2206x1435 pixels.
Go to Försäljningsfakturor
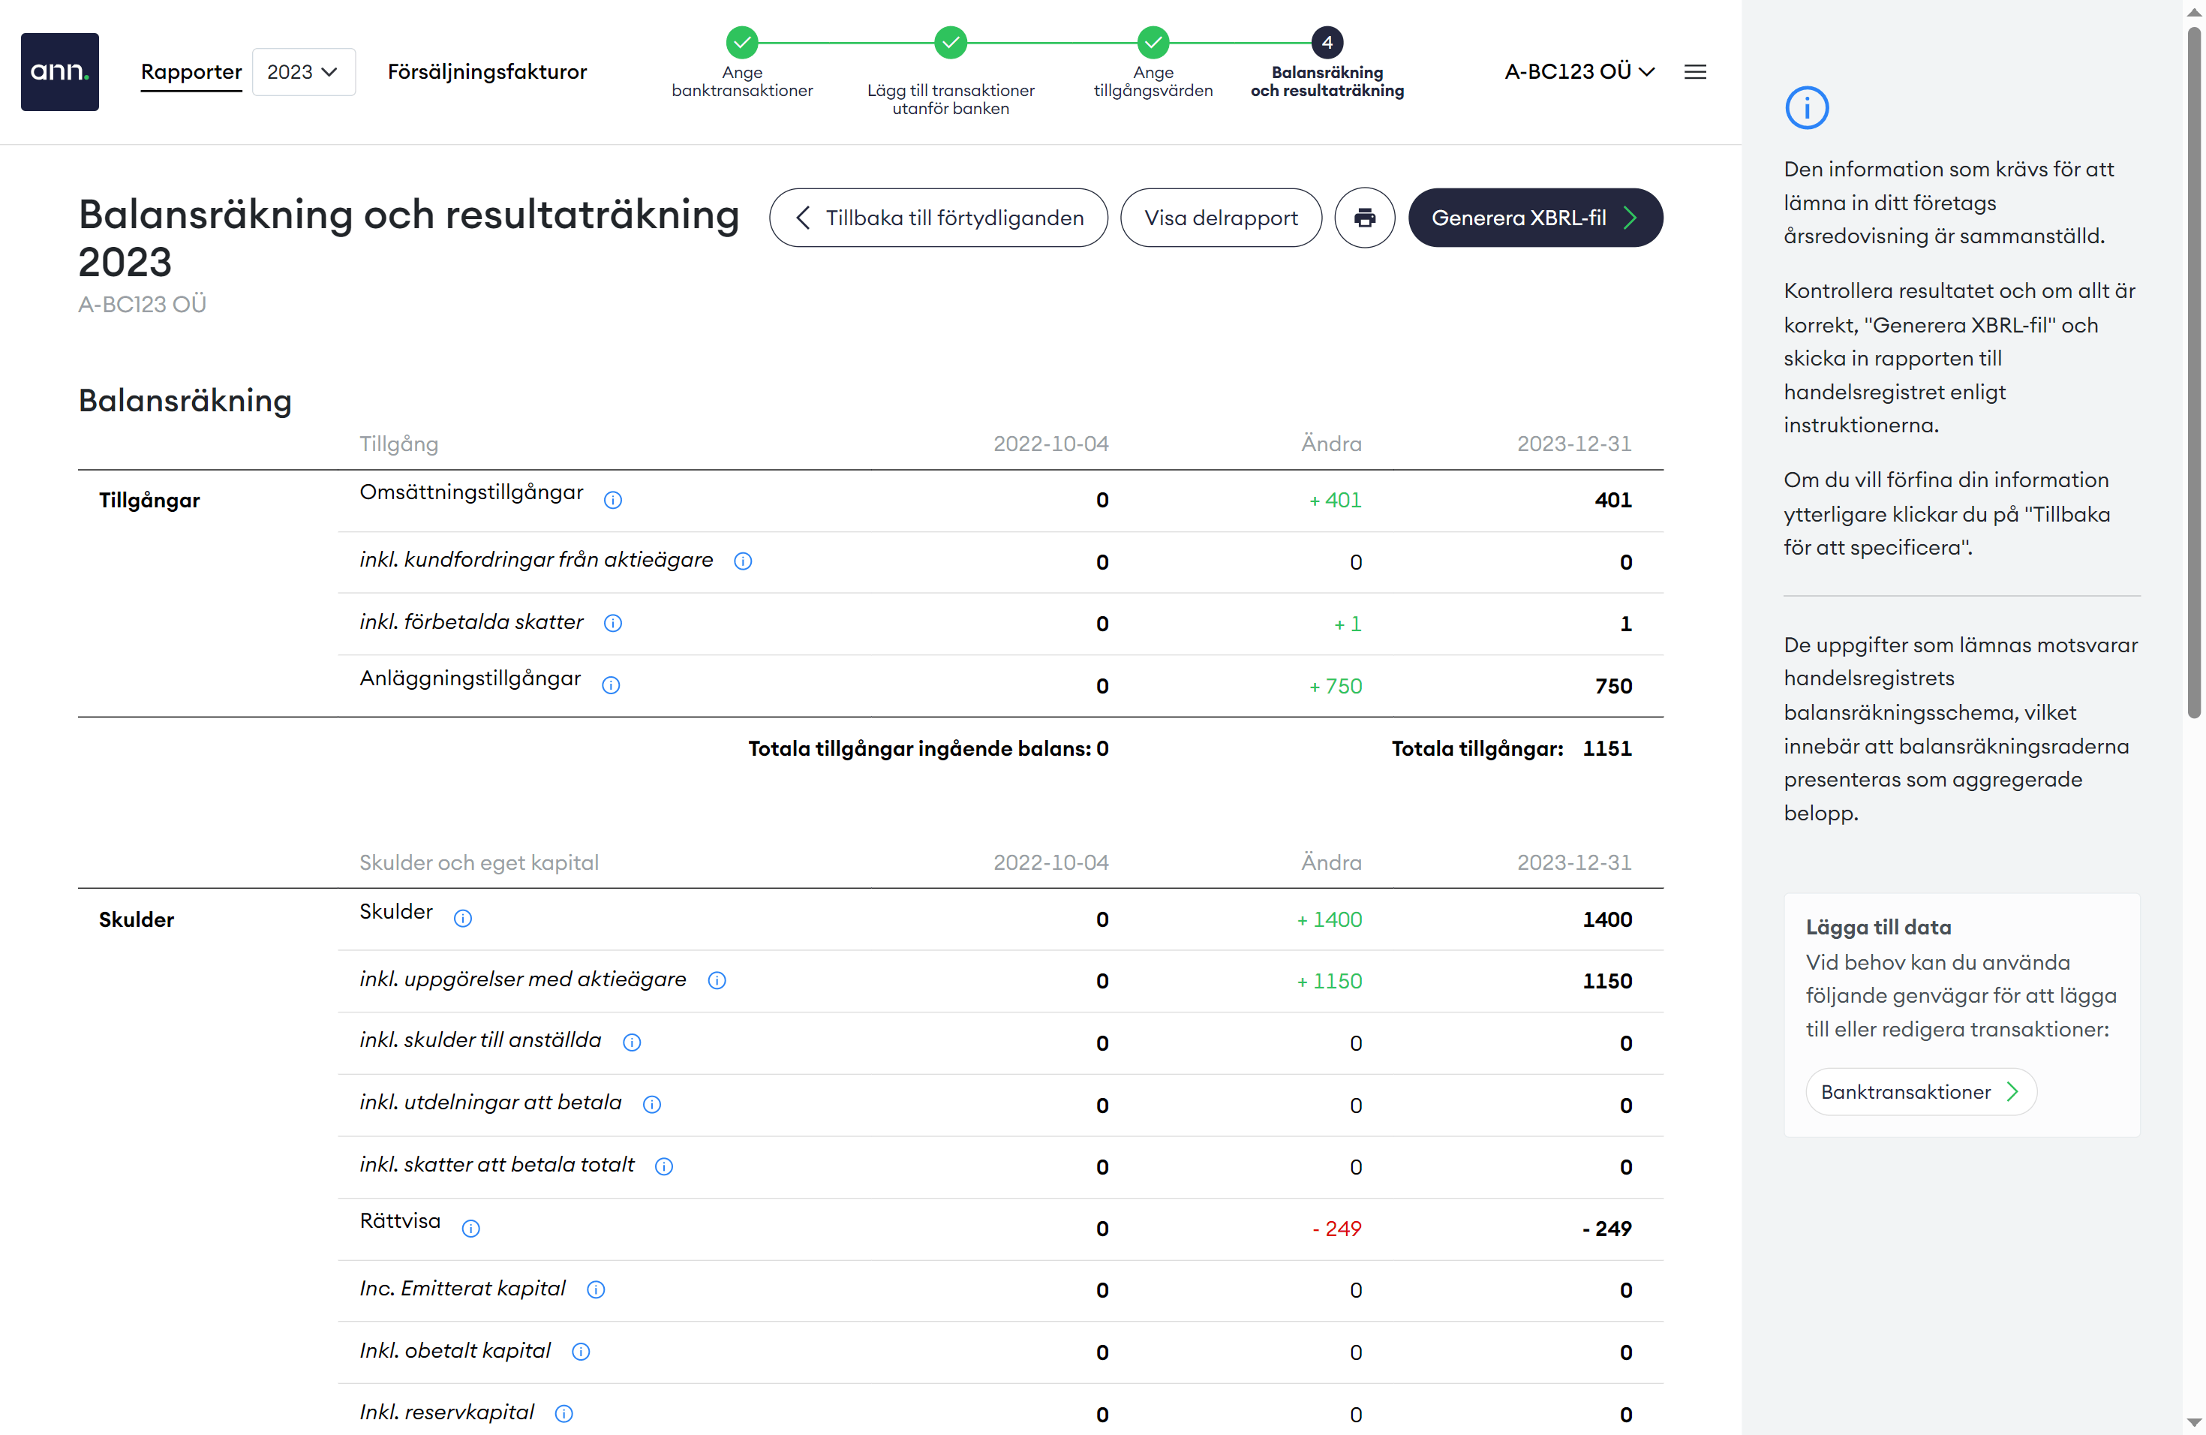[x=487, y=71]
